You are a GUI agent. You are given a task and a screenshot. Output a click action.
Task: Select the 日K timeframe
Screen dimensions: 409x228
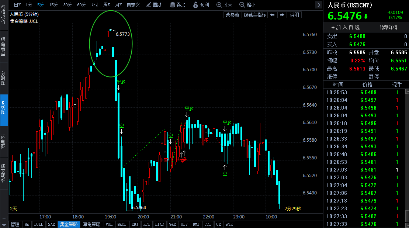[x=17, y=5]
